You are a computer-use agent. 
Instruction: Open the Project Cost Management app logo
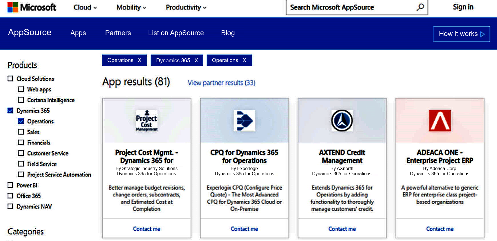146,121
